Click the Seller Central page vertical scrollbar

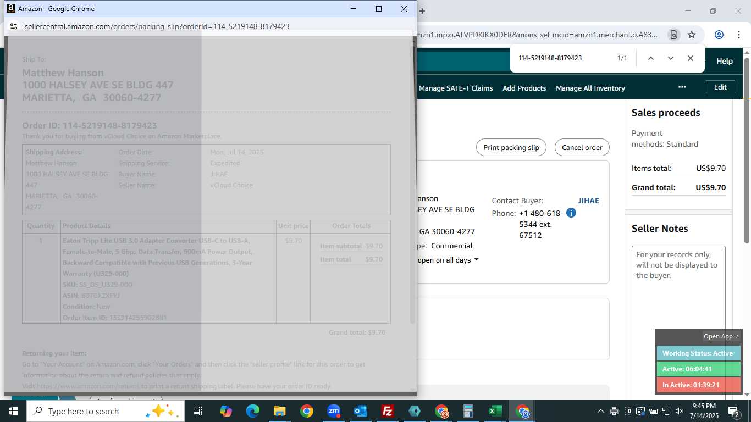(x=747, y=150)
